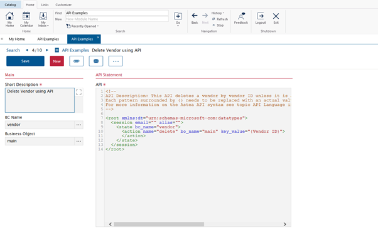Click the editor scroll right arrow
Image resolution: width=378 pixels, height=233 pixels.
(x=284, y=224)
